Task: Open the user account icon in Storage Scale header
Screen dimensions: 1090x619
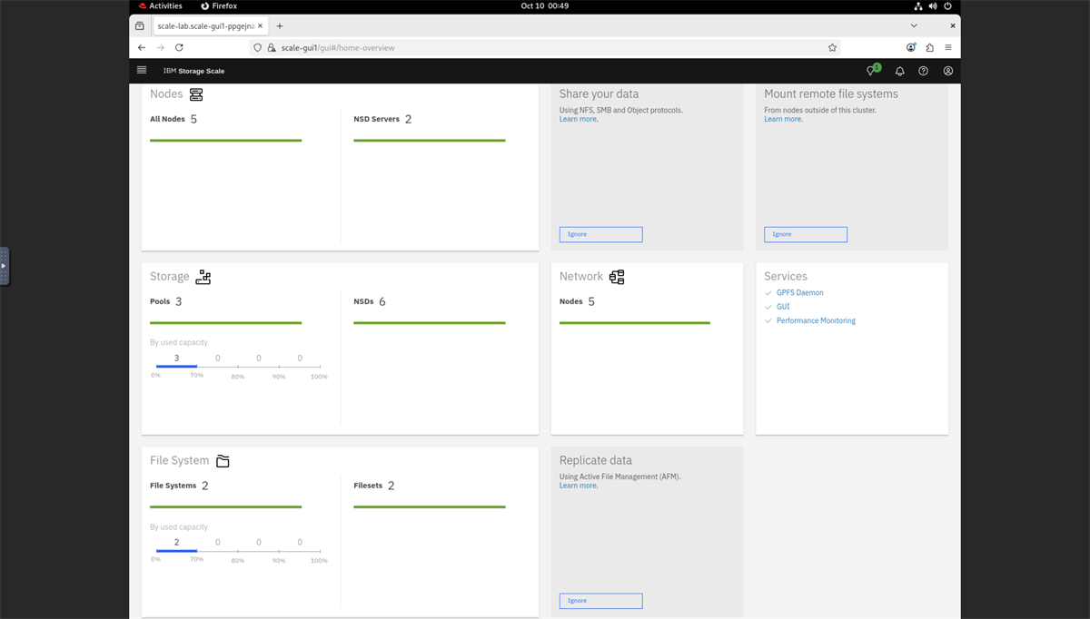Action: 947,71
